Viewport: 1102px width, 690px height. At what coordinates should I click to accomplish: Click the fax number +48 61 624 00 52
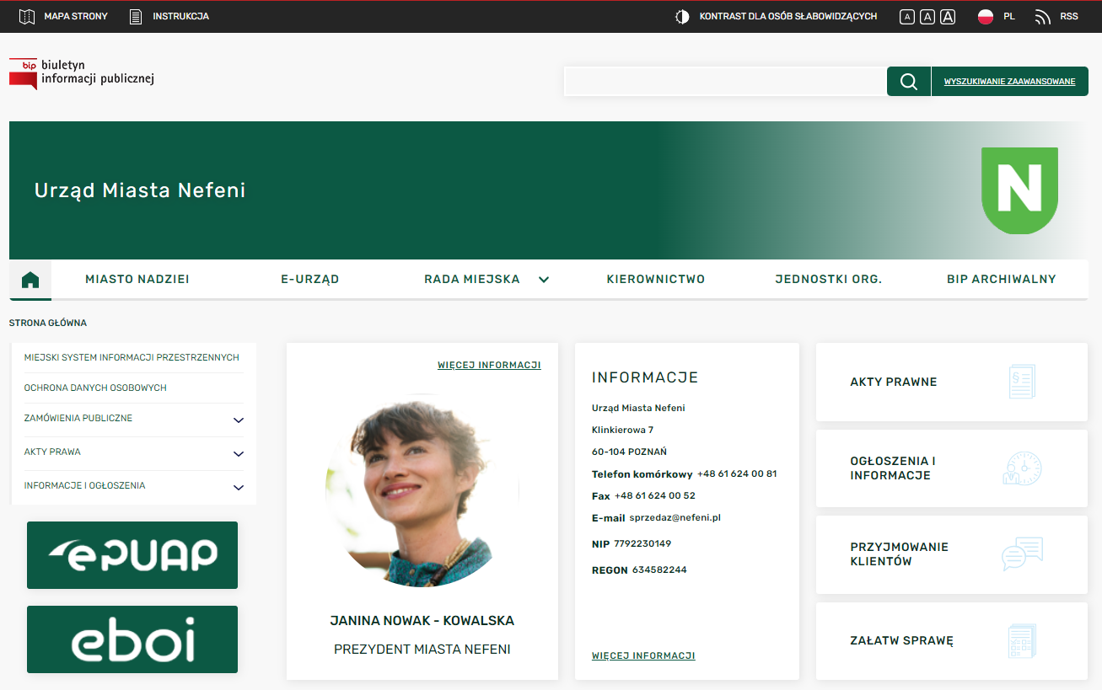(655, 496)
